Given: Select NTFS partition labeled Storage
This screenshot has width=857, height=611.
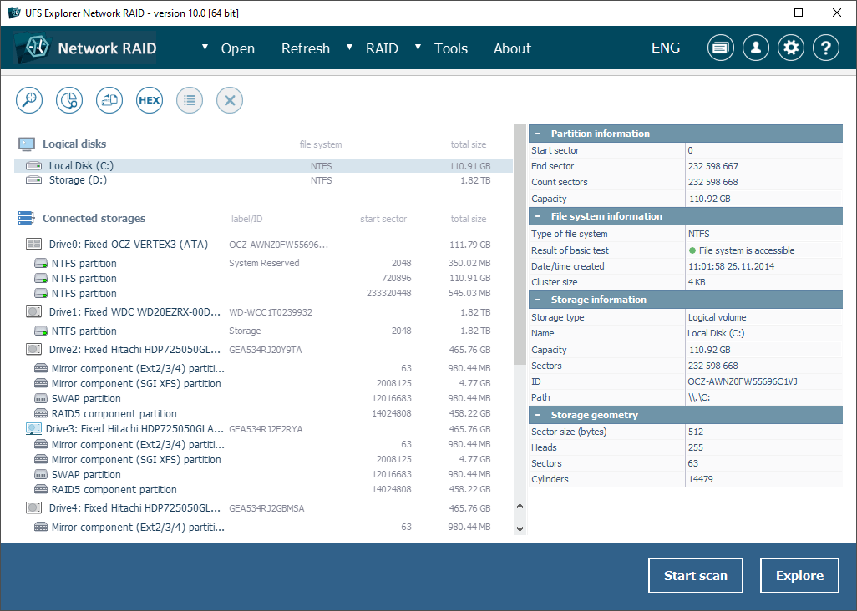Looking at the screenshot, I should [263, 331].
